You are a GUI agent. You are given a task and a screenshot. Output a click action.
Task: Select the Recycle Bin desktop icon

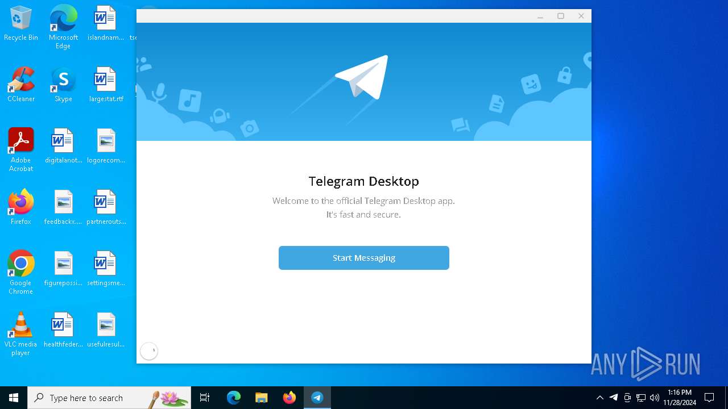21,24
